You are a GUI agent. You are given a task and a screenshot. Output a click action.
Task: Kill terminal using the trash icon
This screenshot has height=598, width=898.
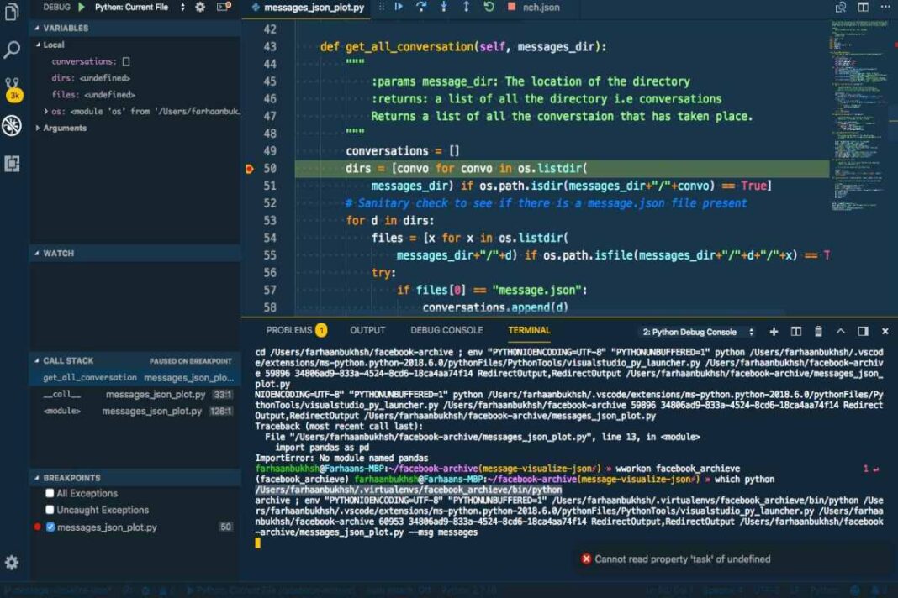pos(818,332)
